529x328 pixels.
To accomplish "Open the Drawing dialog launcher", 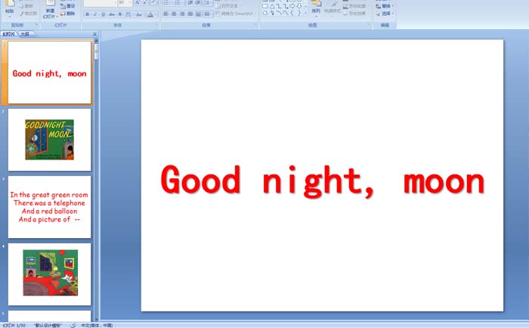I will coord(369,25).
